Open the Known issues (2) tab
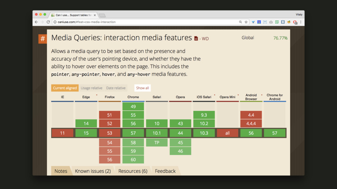The width and height of the screenshot is (337, 189). click(93, 171)
